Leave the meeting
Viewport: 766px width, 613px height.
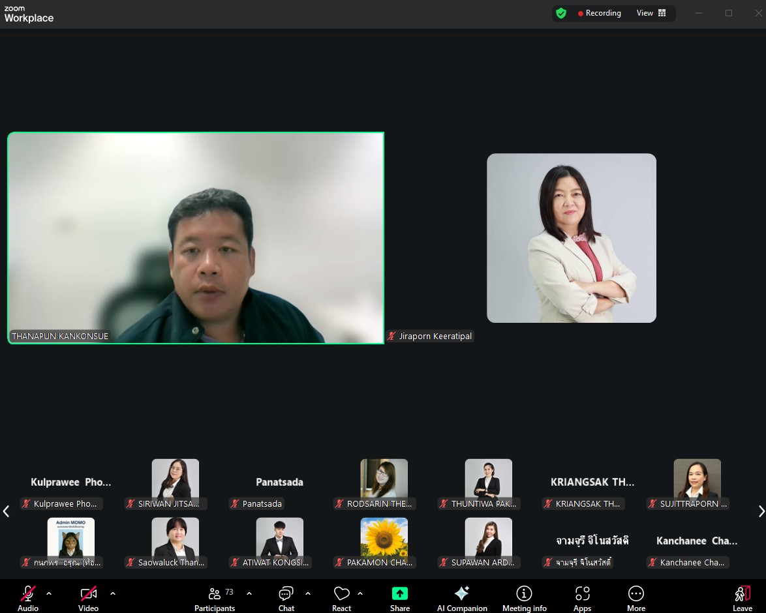click(x=742, y=599)
